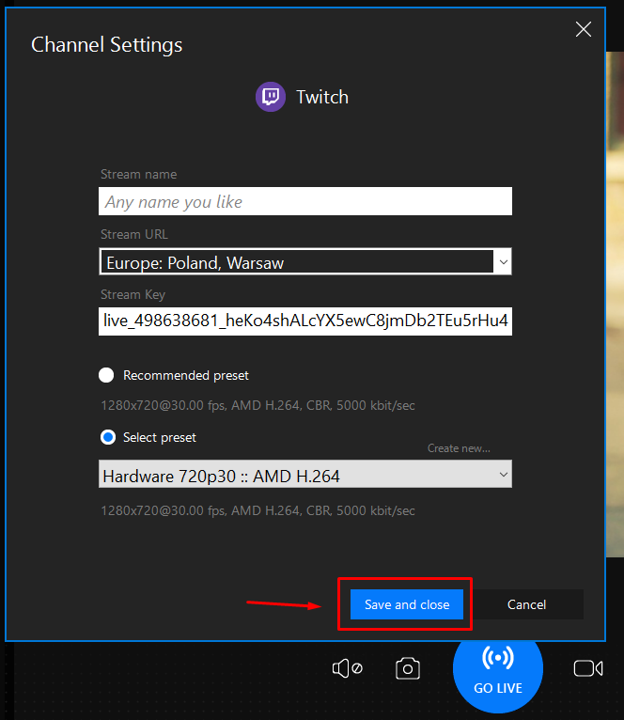Save and close the channel settings
The height and width of the screenshot is (720, 624).
coord(407,604)
